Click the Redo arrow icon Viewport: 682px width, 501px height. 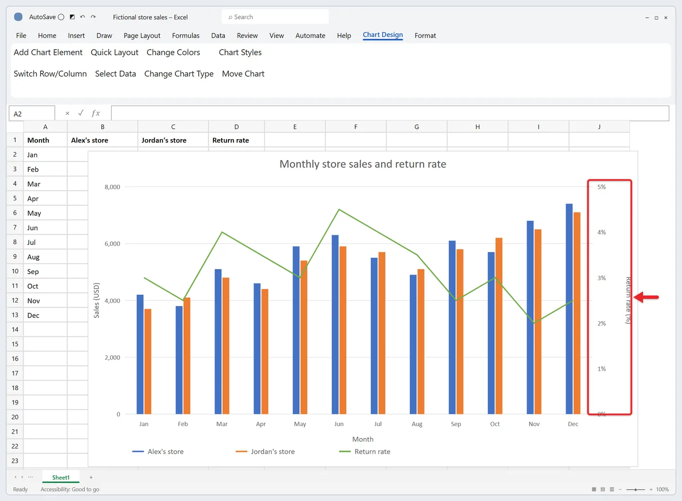click(x=93, y=17)
